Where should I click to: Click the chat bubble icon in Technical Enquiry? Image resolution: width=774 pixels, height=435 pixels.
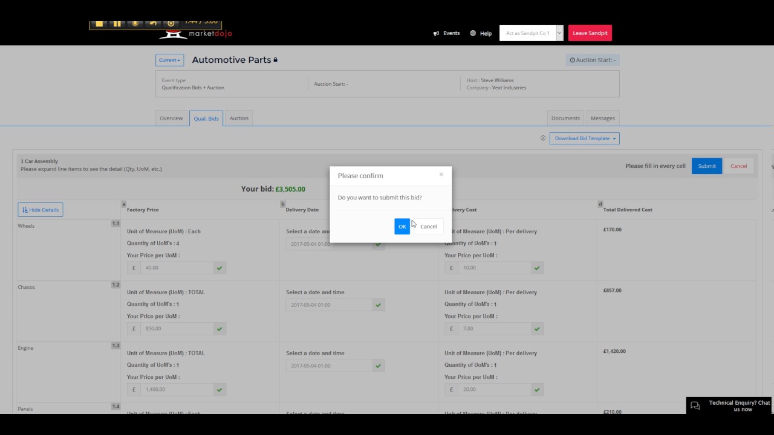coord(695,406)
